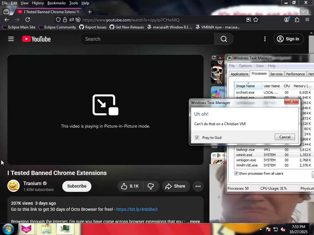Open the File menu in browser
The height and width of the screenshot is (235, 314).
tap(4, 3)
